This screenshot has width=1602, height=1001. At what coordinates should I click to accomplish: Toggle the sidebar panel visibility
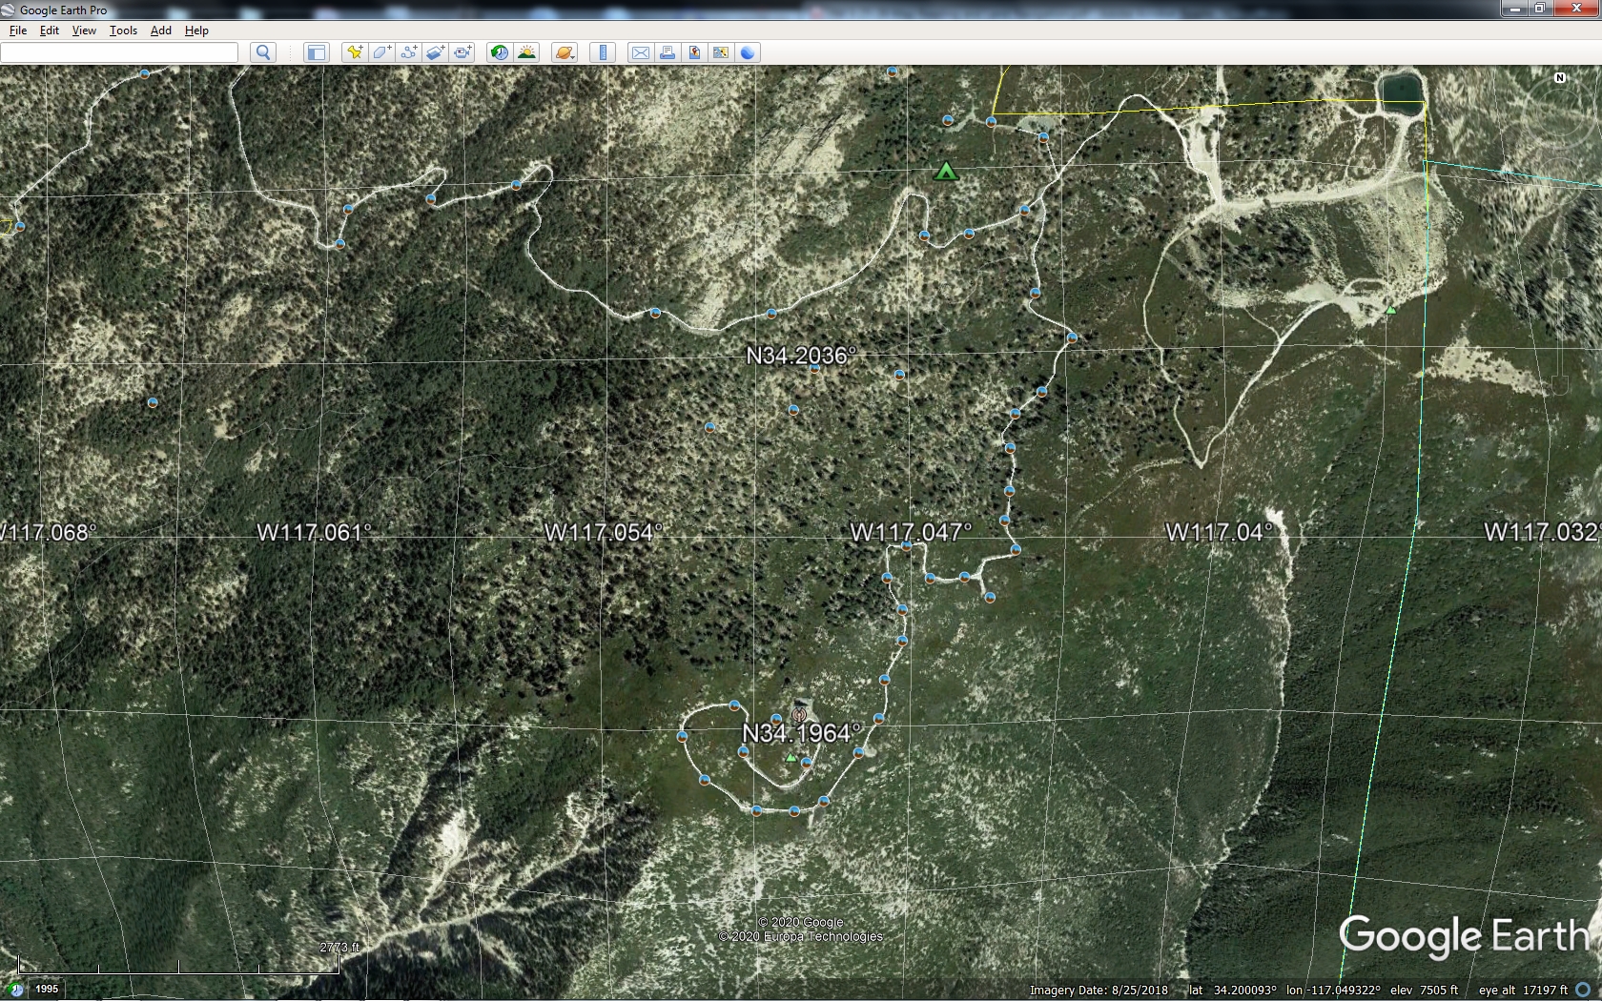pos(316,52)
